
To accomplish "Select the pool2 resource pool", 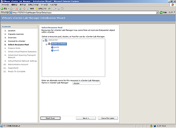I will 56,51.
